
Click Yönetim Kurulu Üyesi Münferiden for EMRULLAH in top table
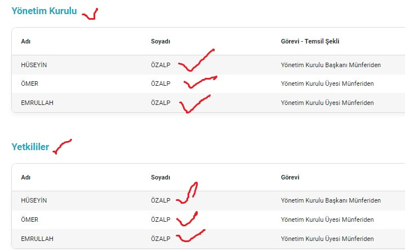[x=327, y=103]
